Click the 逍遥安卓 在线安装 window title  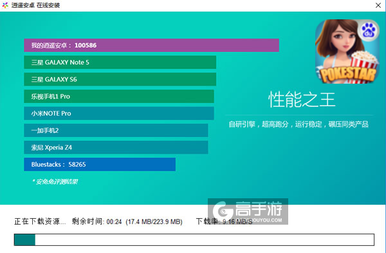[35, 5]
